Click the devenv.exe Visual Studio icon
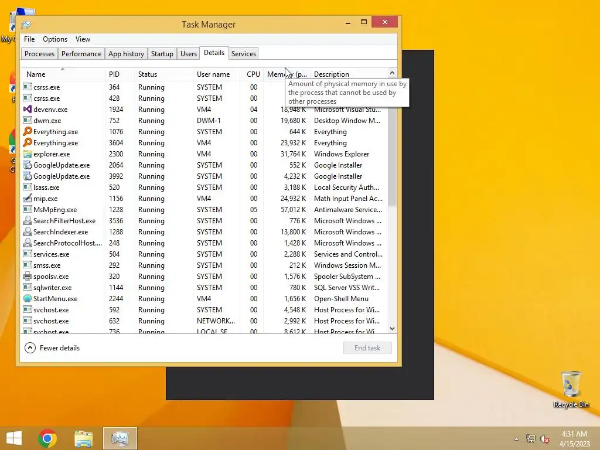Screen dimensions: 600x450 [x=27, y=109]
